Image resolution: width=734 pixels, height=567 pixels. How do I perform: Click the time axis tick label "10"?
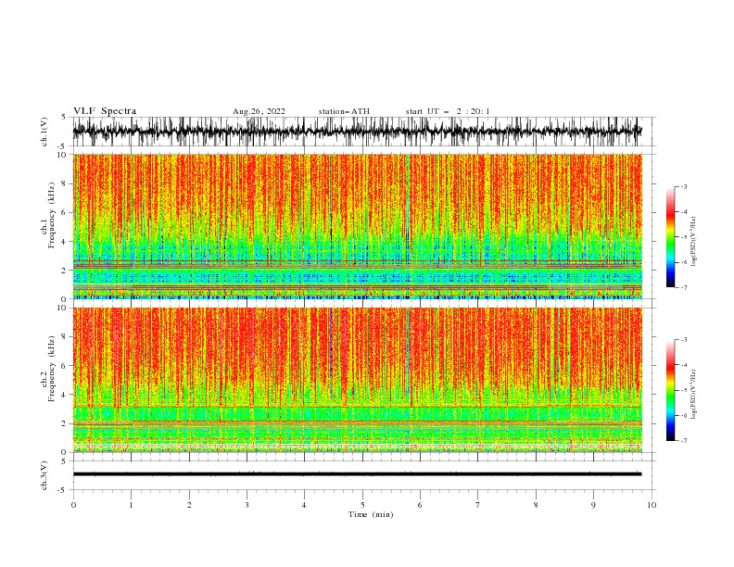652,505
